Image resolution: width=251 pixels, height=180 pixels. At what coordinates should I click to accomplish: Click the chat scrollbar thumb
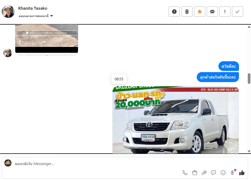tap(249, 78)
